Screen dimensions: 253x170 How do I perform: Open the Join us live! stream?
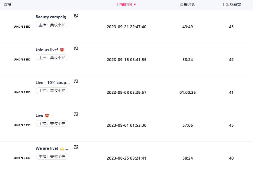pos(50,50)
